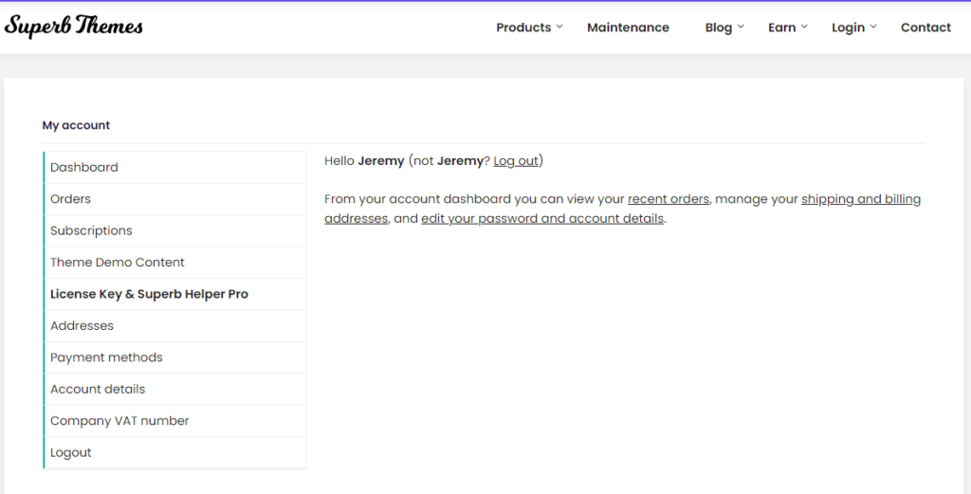Image resolution: width=971 pixels, height=494 pixels.
Task: Open the Earn dropdown arrow
Action: click(804, 27)
